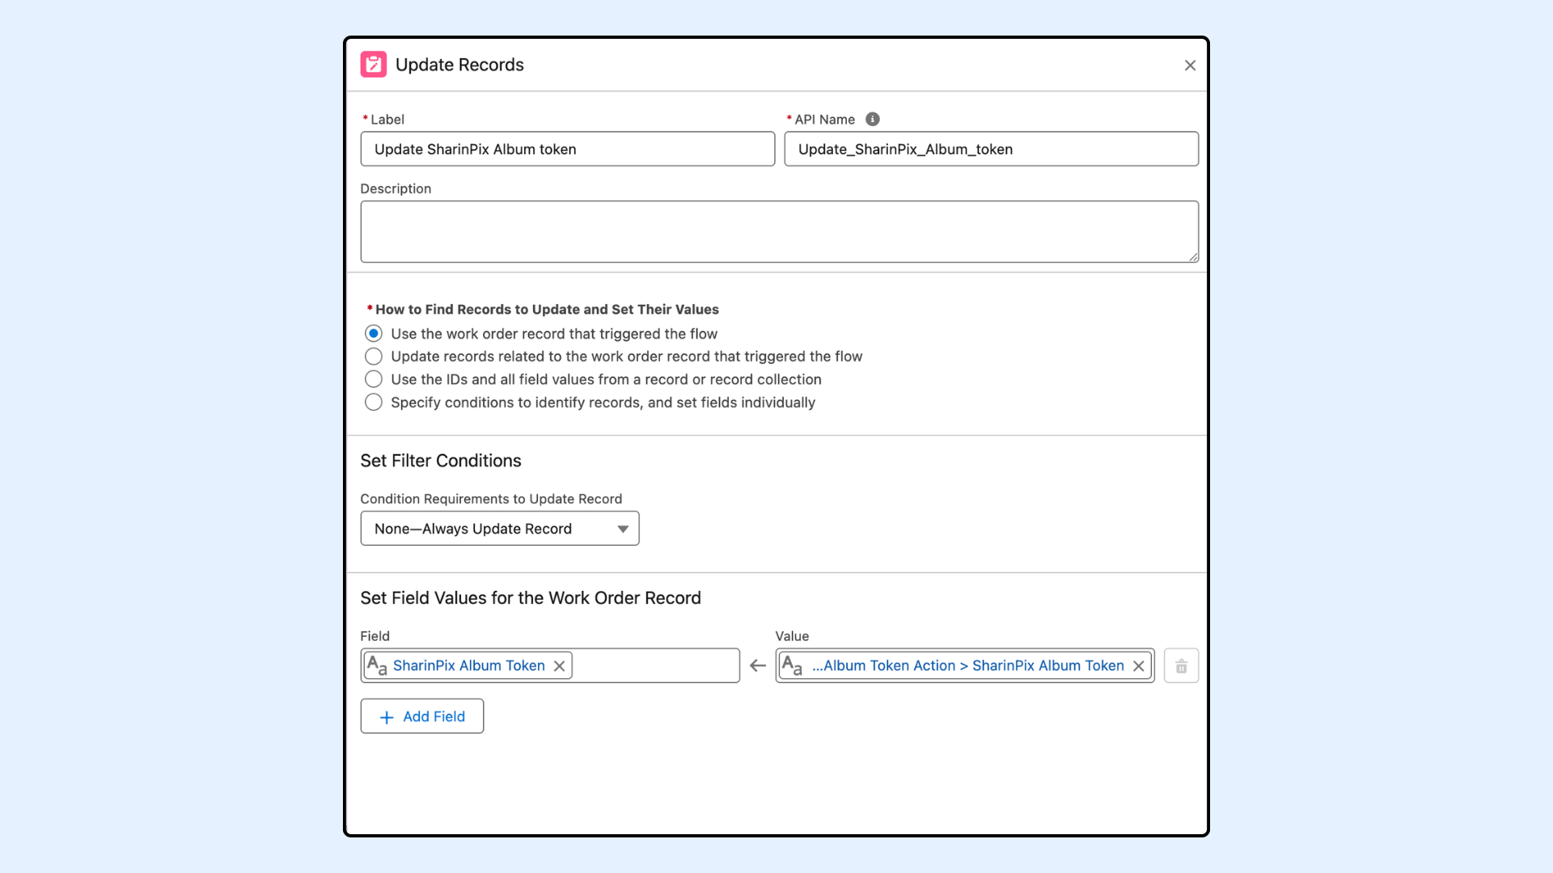Image resolution: width=1553 pixels, height=873 pixels.
Task: Click the Album Token Action value pill text
Action: tap(967, 666)
